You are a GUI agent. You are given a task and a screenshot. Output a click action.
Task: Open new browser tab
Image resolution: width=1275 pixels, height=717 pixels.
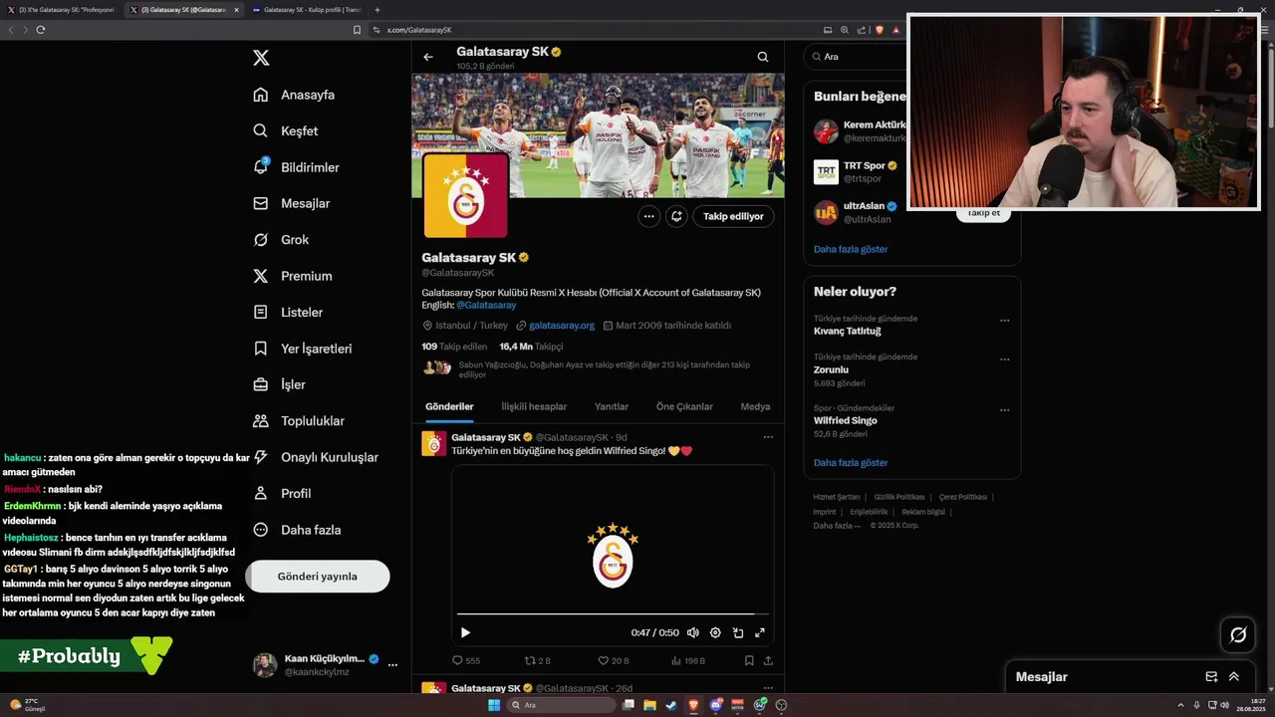coord(378,10)
